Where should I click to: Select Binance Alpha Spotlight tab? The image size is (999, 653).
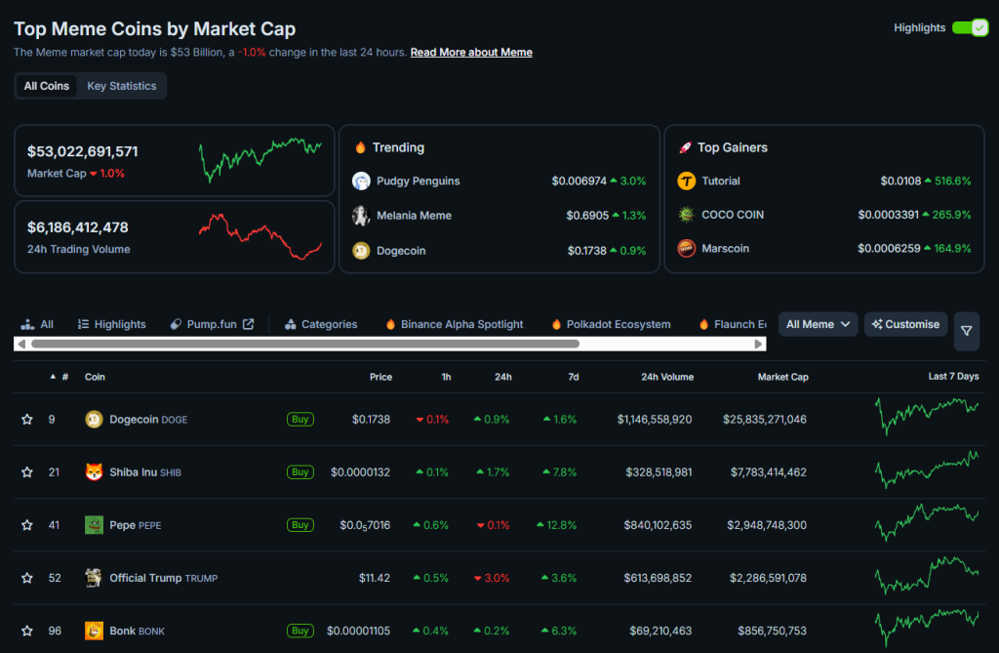(455, 324)
